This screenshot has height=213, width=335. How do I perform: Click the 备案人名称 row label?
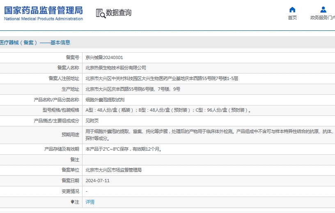click(68, 68)
